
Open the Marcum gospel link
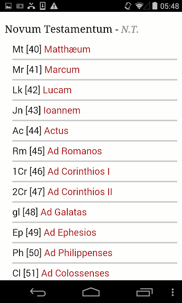(62, 70)
